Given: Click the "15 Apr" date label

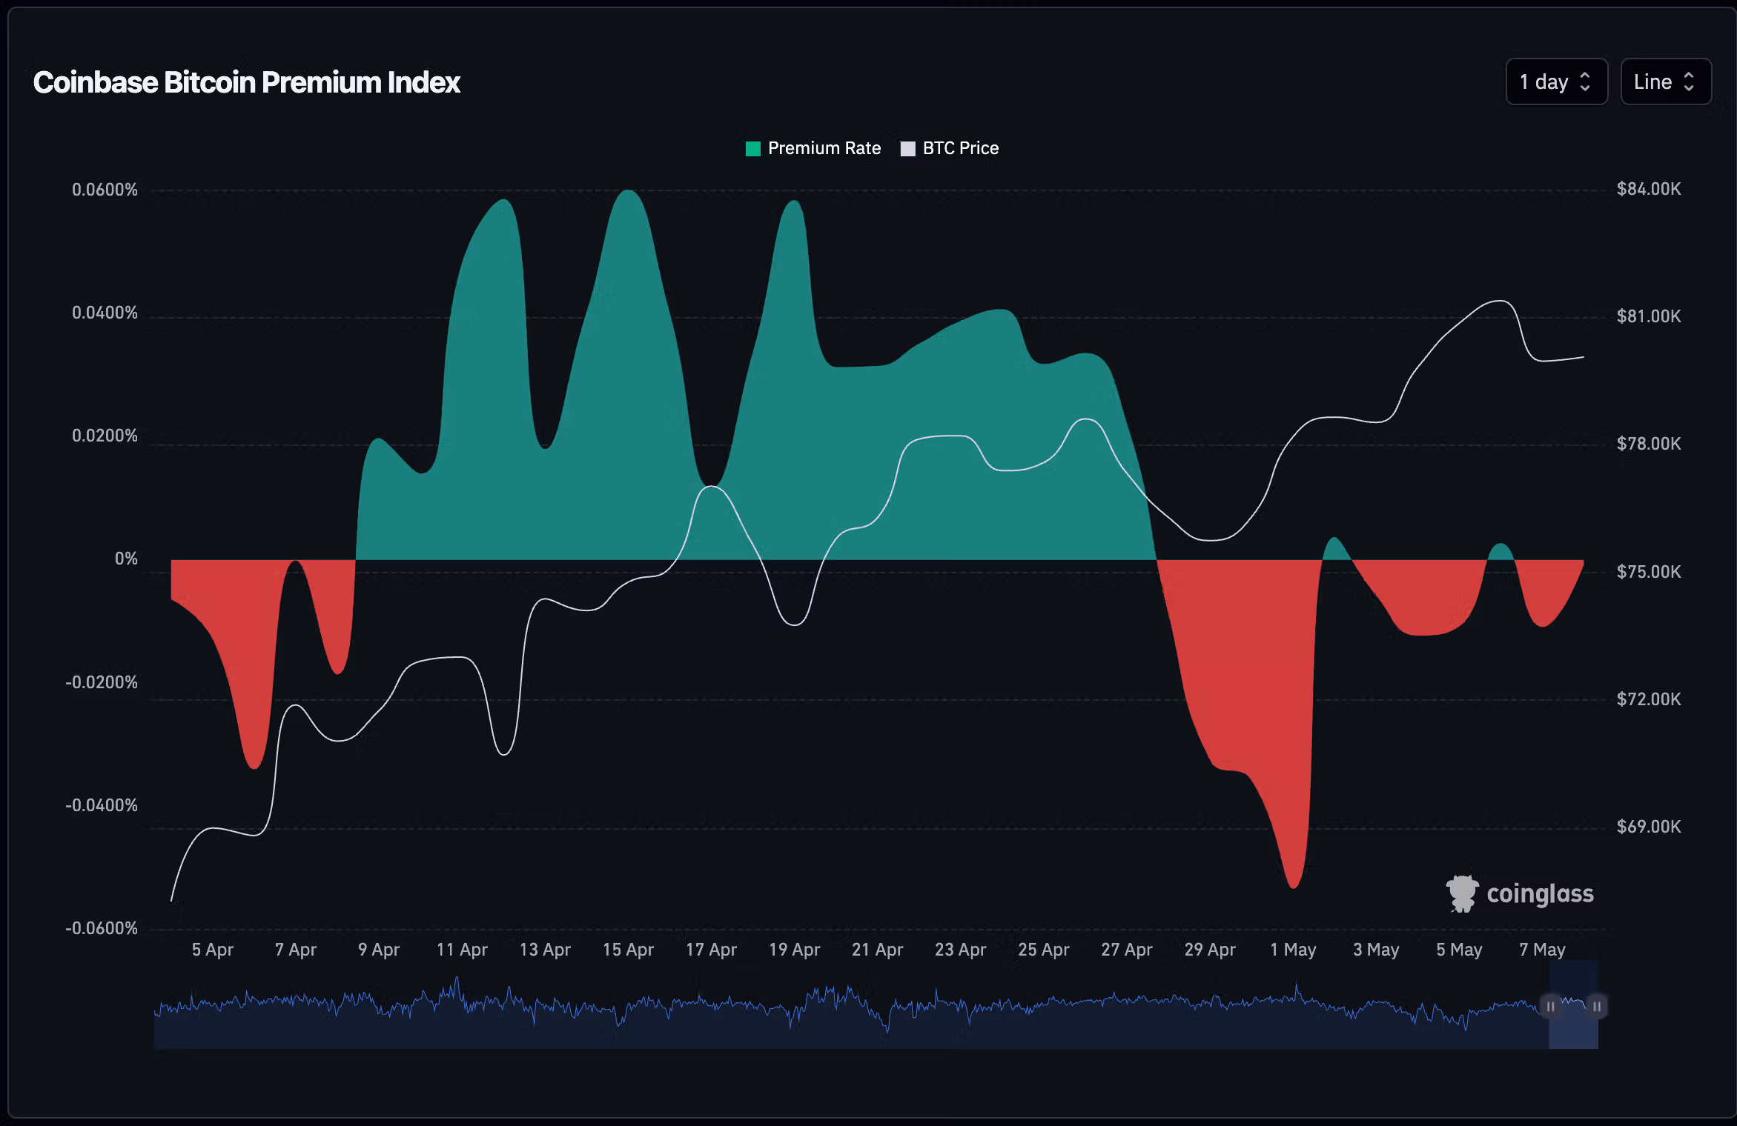Looking at the screenshot, I should 628,950.
